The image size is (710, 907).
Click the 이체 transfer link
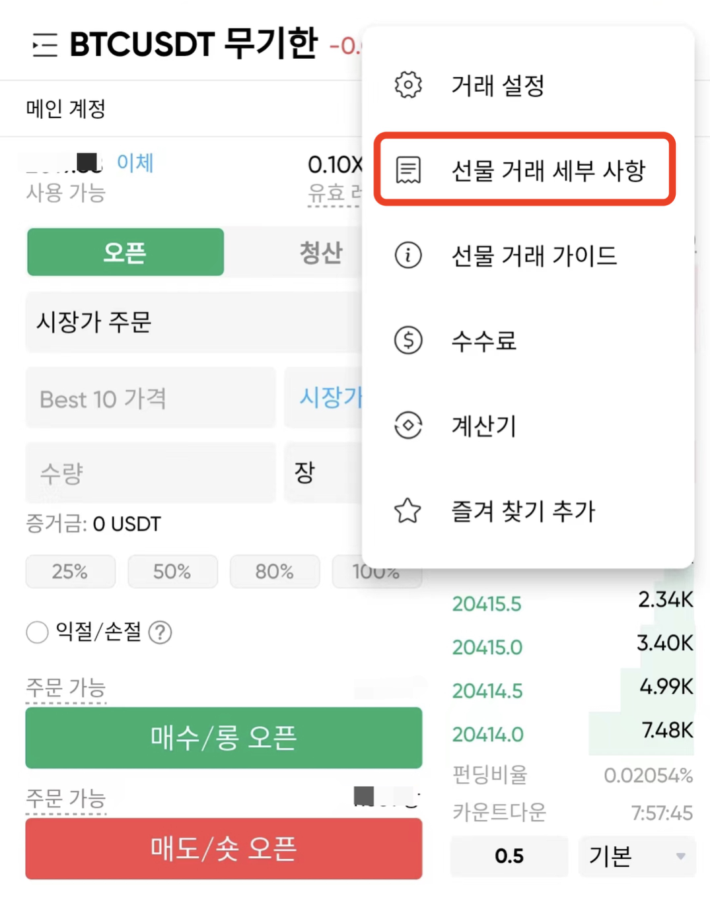click(135, 162)
